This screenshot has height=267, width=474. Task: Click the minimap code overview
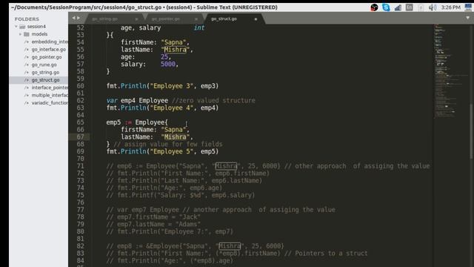tap(450, 71)
